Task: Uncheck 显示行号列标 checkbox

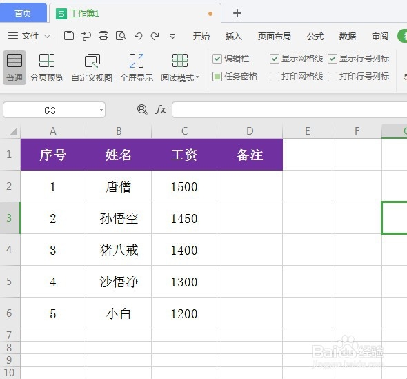Action: 332,59
